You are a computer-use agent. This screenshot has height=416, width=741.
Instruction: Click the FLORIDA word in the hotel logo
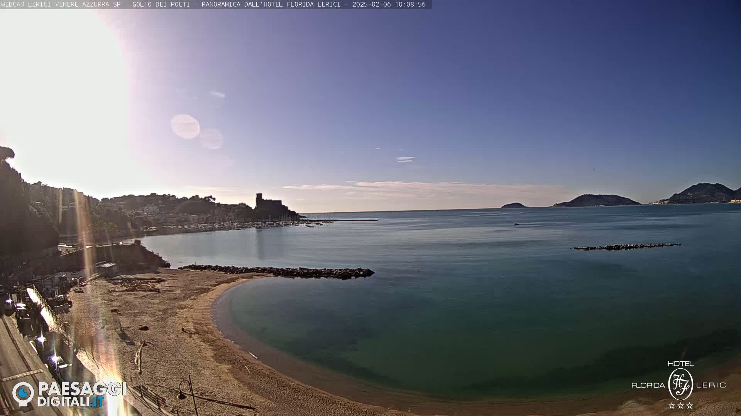(648, 385)
